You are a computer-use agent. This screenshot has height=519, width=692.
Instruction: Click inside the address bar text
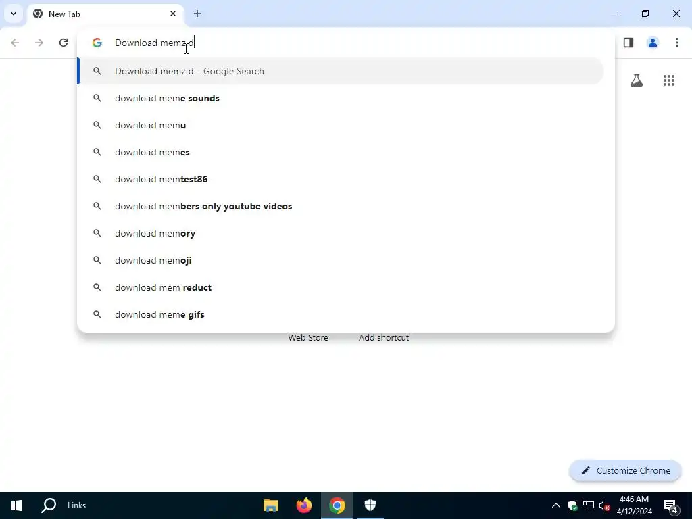[155, 43]
